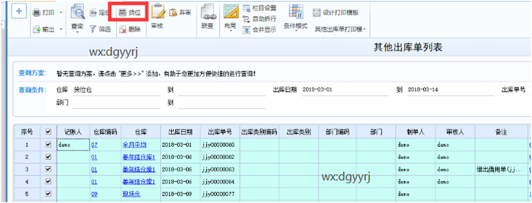Click the demo cell under 记账人
Viewport: 532px width, 203px height.
(x=73, y=145)
